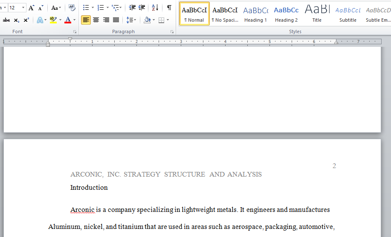
Task: Click the Shrink Font icon
Action: 41,8
